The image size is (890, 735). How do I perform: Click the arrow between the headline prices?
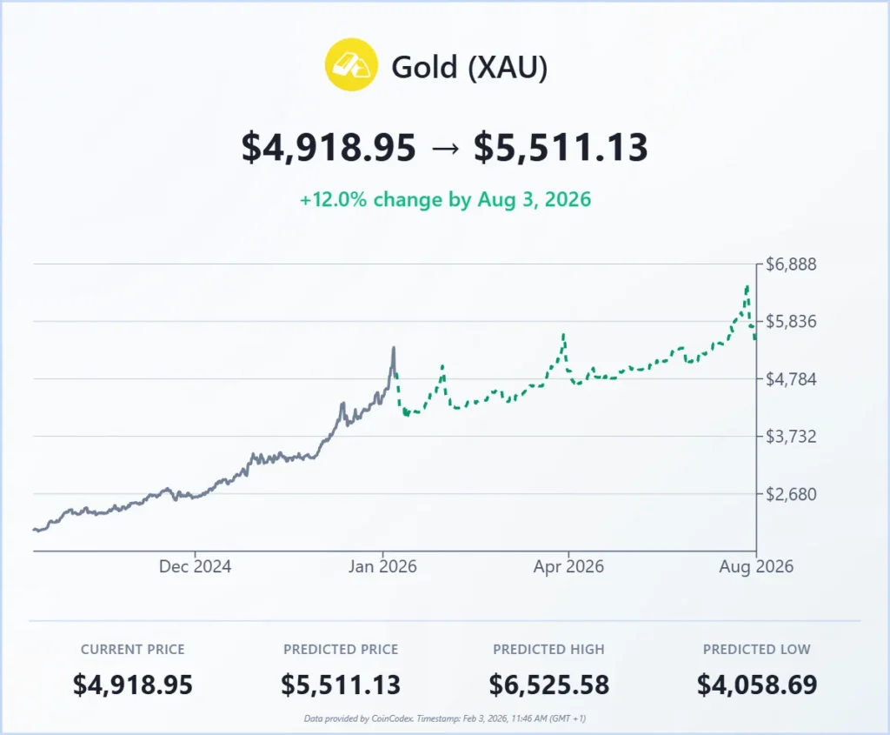pyautogui.click(x=444, y=150)
